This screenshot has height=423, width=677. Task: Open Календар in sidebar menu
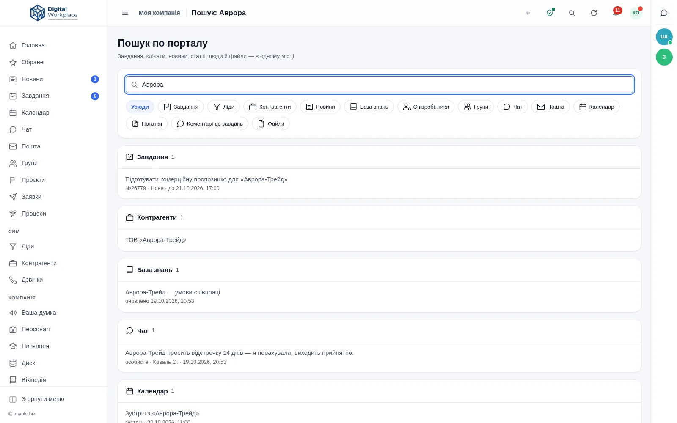[54, 113]
